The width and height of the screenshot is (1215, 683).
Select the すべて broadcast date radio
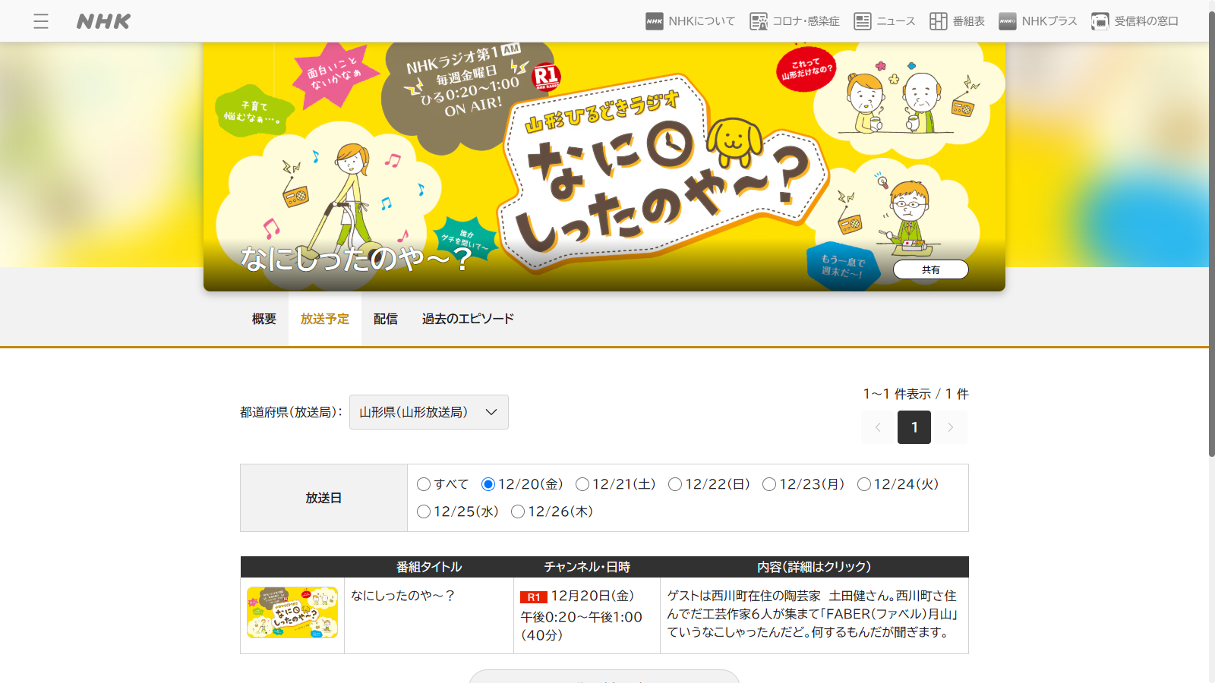click(x=424, y=484)
